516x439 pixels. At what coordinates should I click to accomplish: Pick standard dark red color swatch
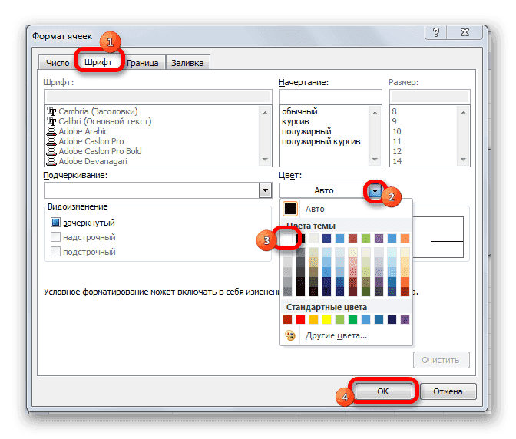click(x=287, y=319)
